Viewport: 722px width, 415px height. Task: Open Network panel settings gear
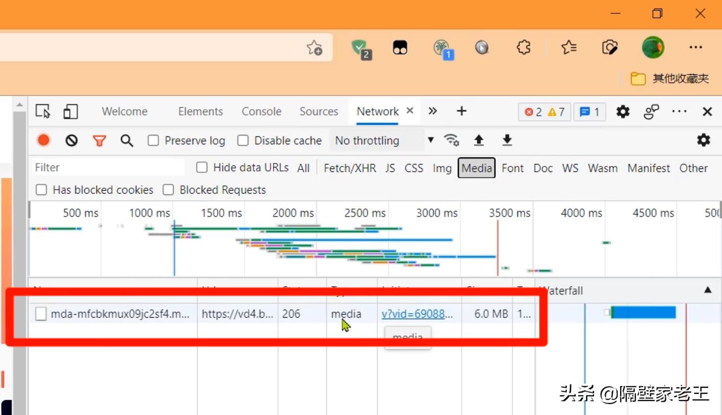(703, 140)
